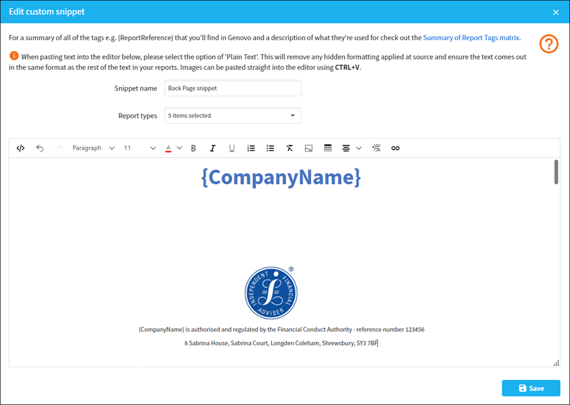Insert a bulleted list

270,148
